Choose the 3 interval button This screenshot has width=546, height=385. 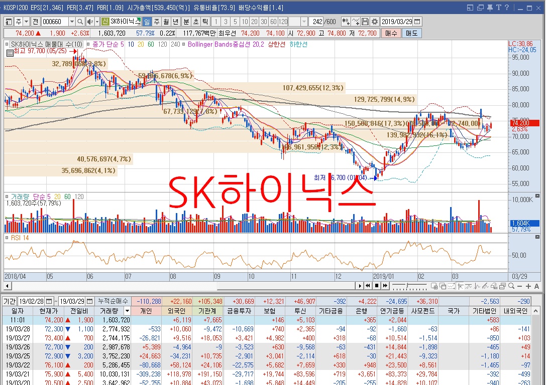[226, 22]
